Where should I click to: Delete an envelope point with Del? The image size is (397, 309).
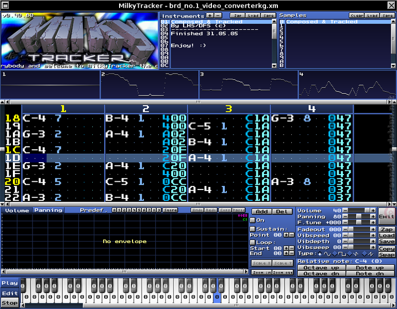point(282,211)
